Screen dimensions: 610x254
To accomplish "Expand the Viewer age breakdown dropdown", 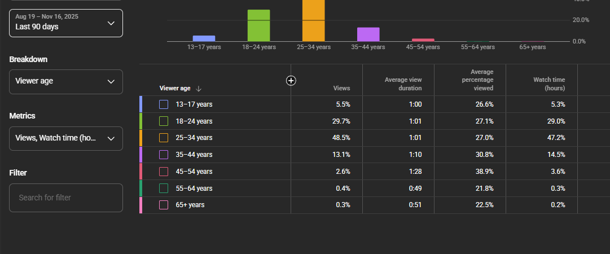I will coord(66,82).
